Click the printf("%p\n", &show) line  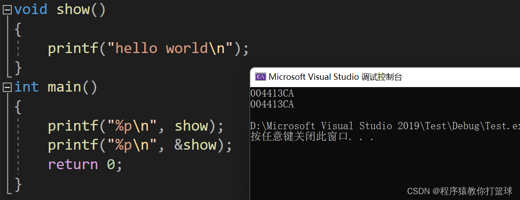coord(140,145)
